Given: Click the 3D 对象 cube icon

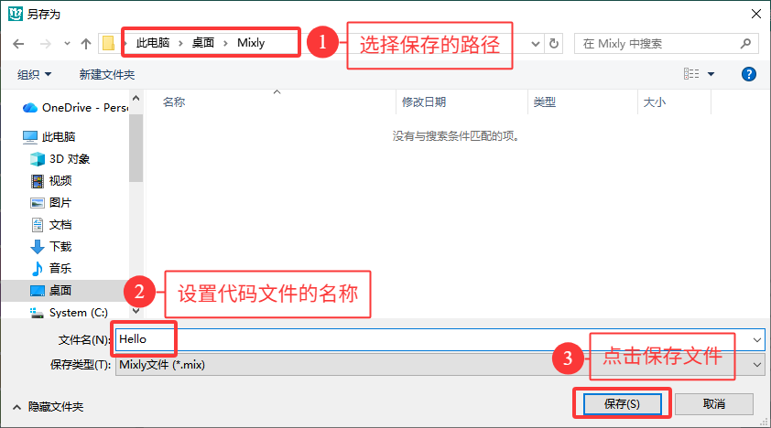Looking at the screenshot, I should click(x=38, y=159).
